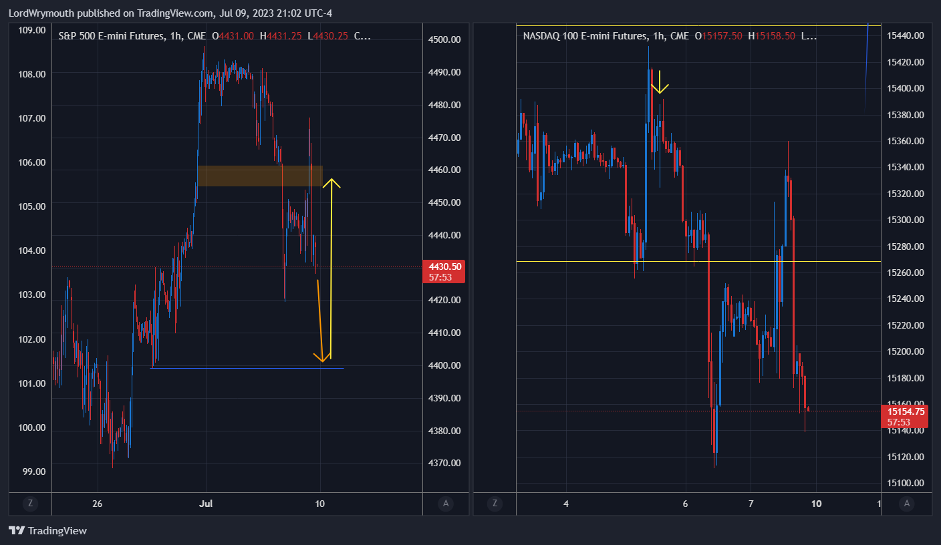Click the 108.00 label on the left axis
Image resolution: width=941 pixels, height=545 pixels.
[x=32, y=74]
